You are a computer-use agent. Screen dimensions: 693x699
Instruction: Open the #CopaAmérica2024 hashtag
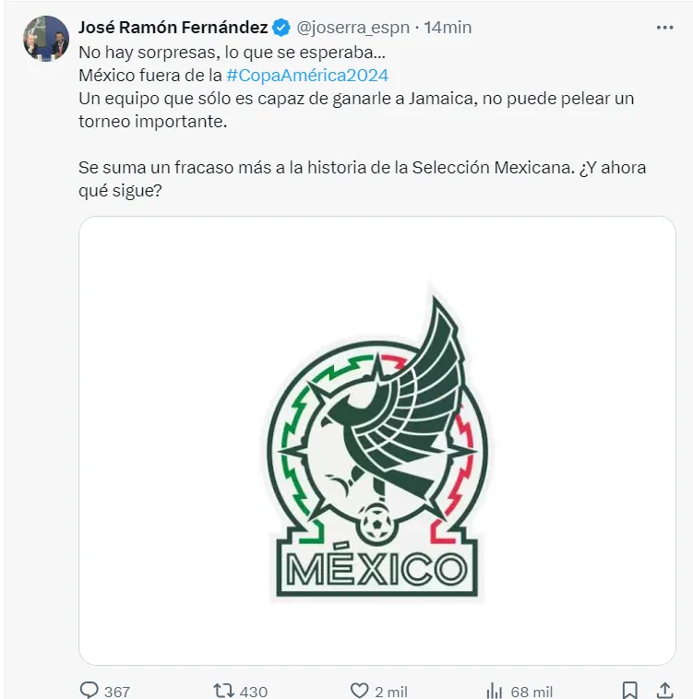(307, 75)
